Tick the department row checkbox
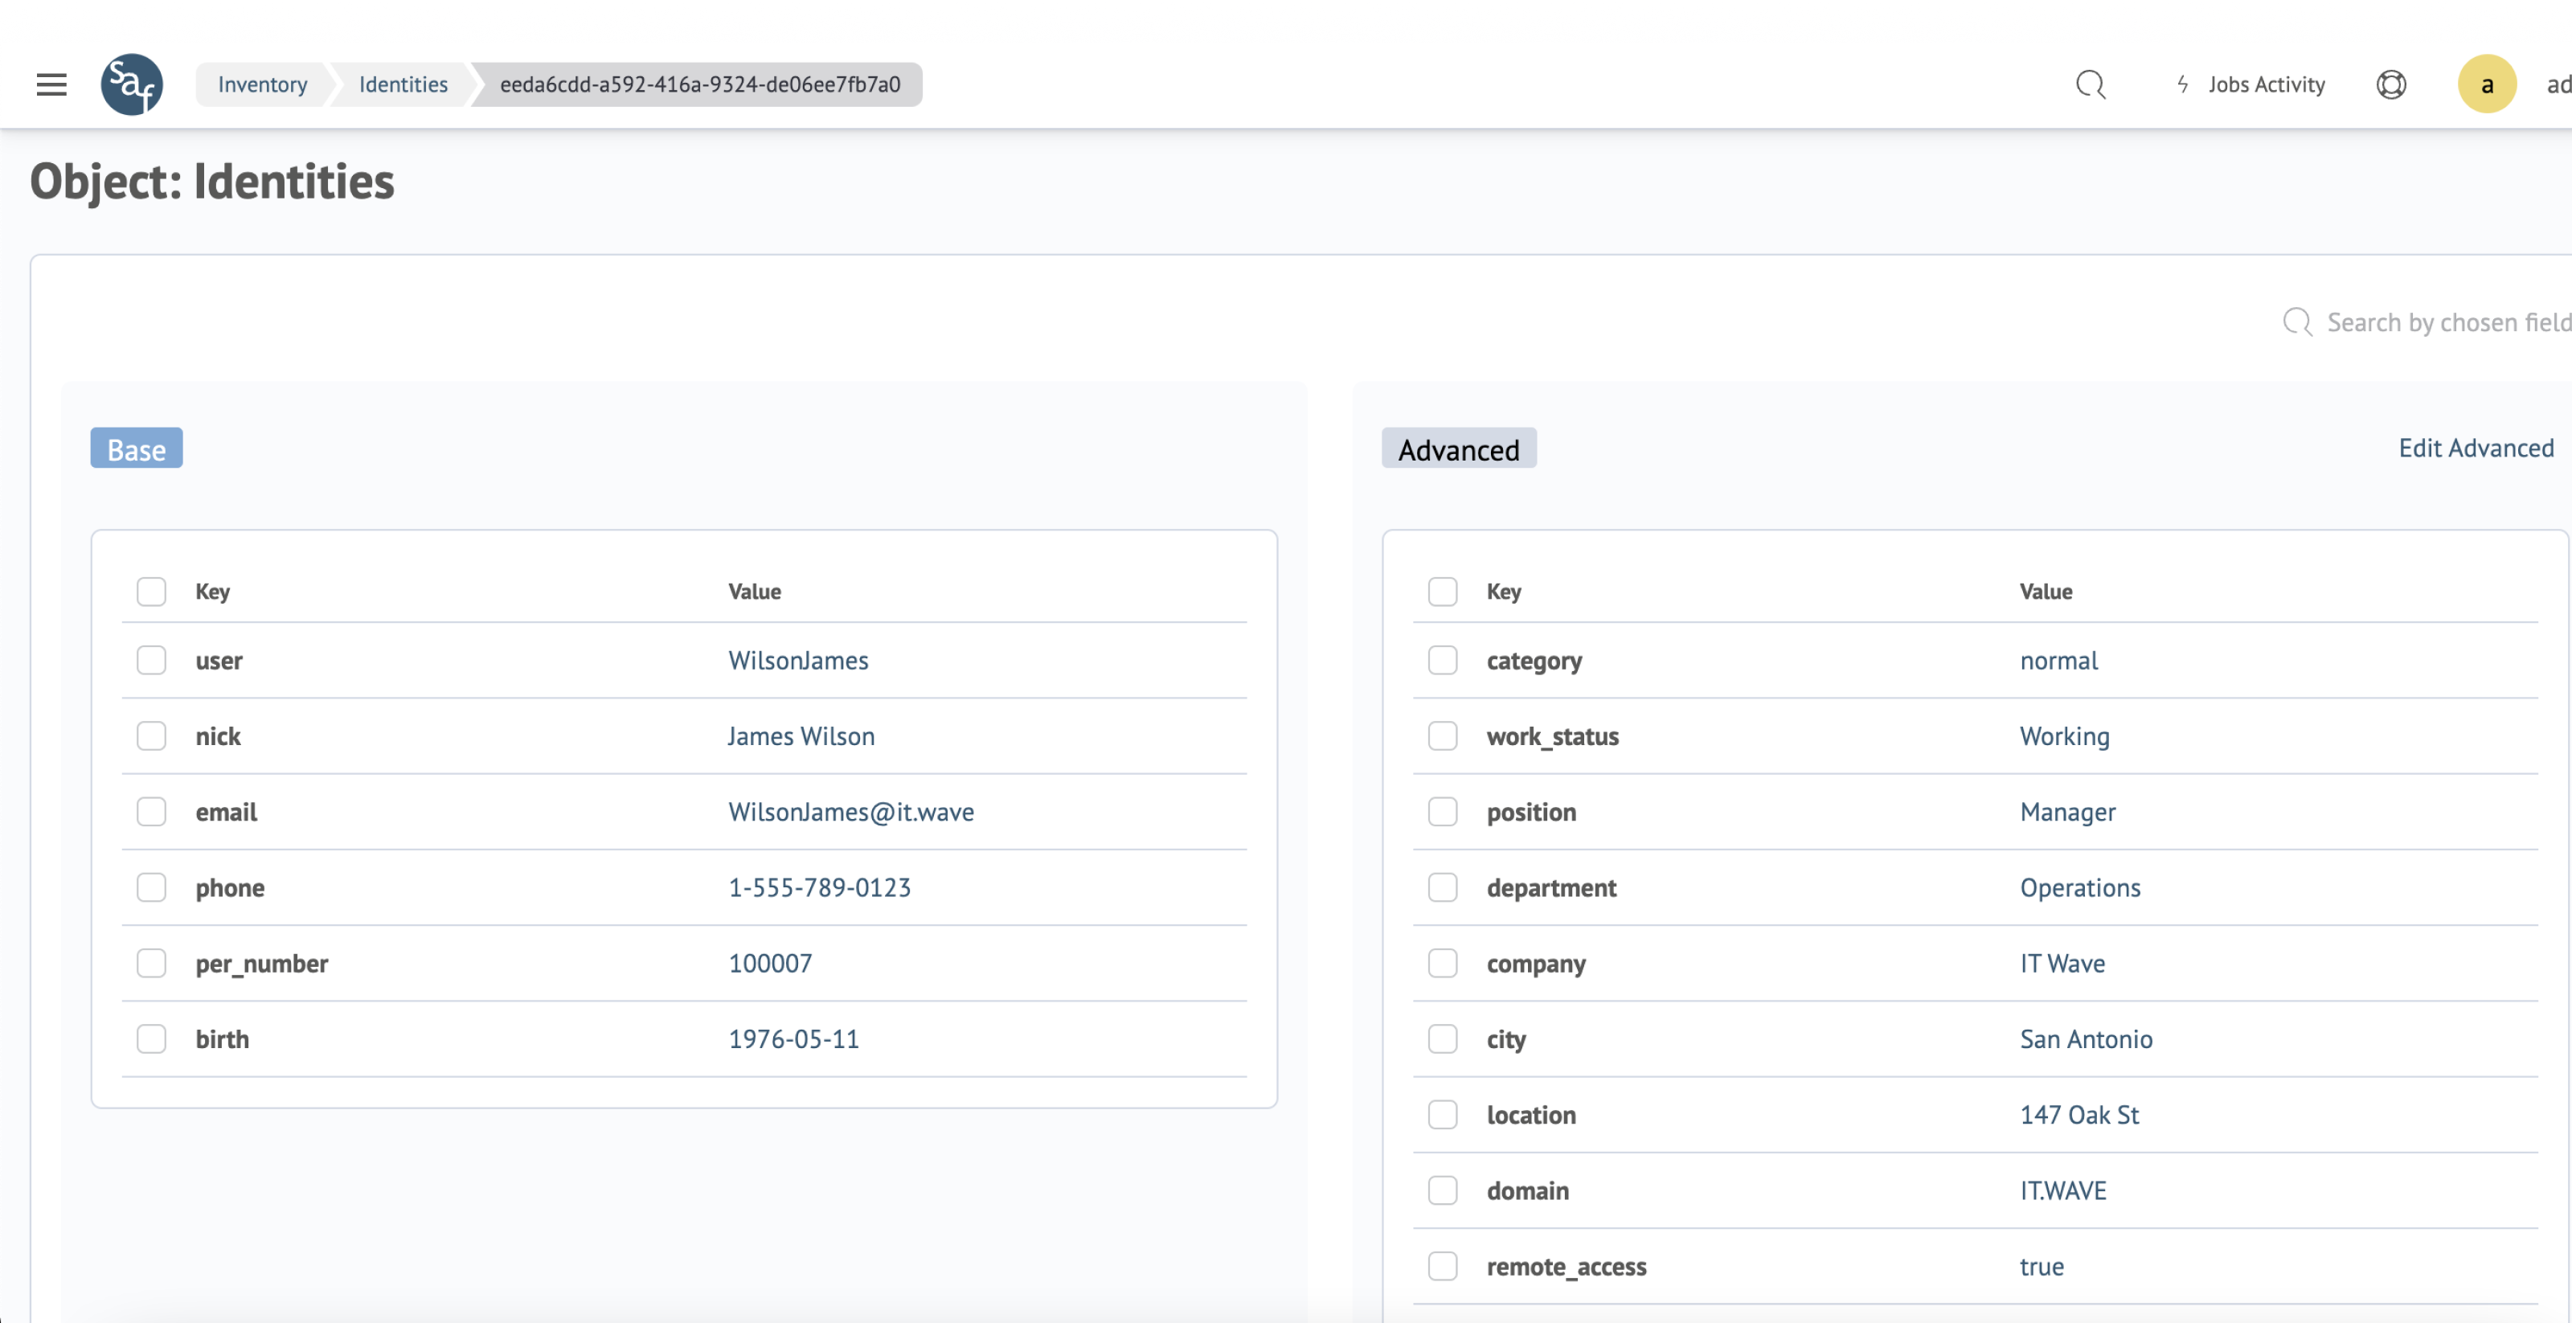Screen dimensions: 2572x1323 click(1442, 887)
